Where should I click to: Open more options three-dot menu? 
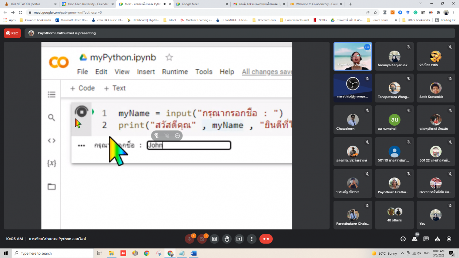pyautogui.click(x=252, y=239)
